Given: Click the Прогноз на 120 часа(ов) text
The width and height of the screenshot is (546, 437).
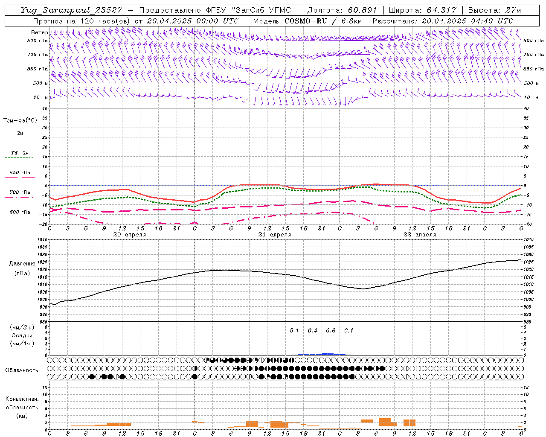Looking at the screenshot, I should click(82, 21).
